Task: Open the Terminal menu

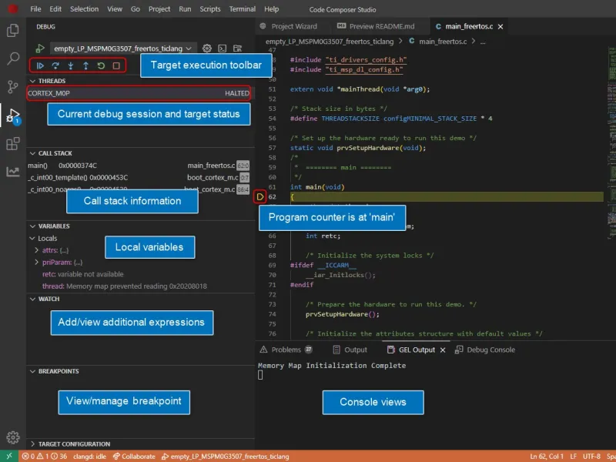Action: (x=242, y=9)
